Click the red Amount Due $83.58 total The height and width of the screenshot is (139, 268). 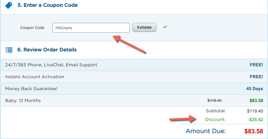point(253,131)
